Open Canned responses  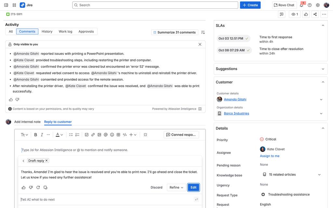coord(181,135)
